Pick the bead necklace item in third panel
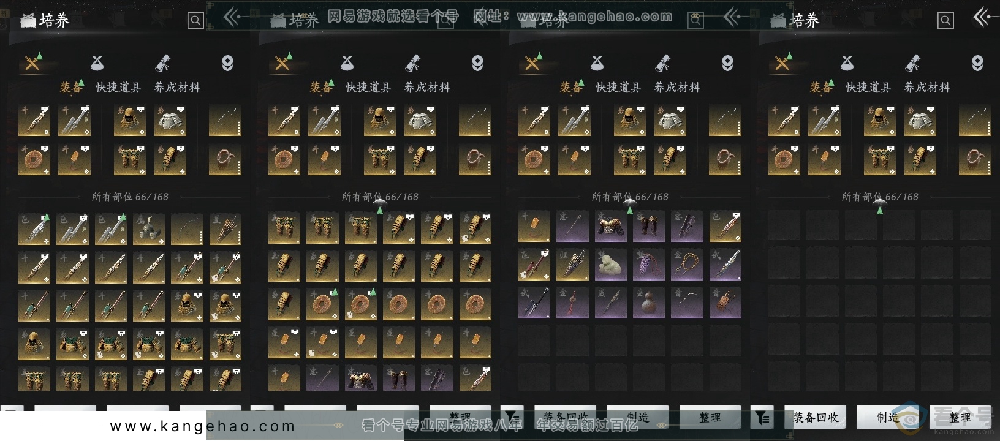 coord(687,265)
